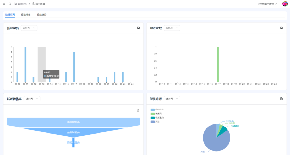Click the 其他 legend color swatch

pyautogui.click(x=153, y=121)
